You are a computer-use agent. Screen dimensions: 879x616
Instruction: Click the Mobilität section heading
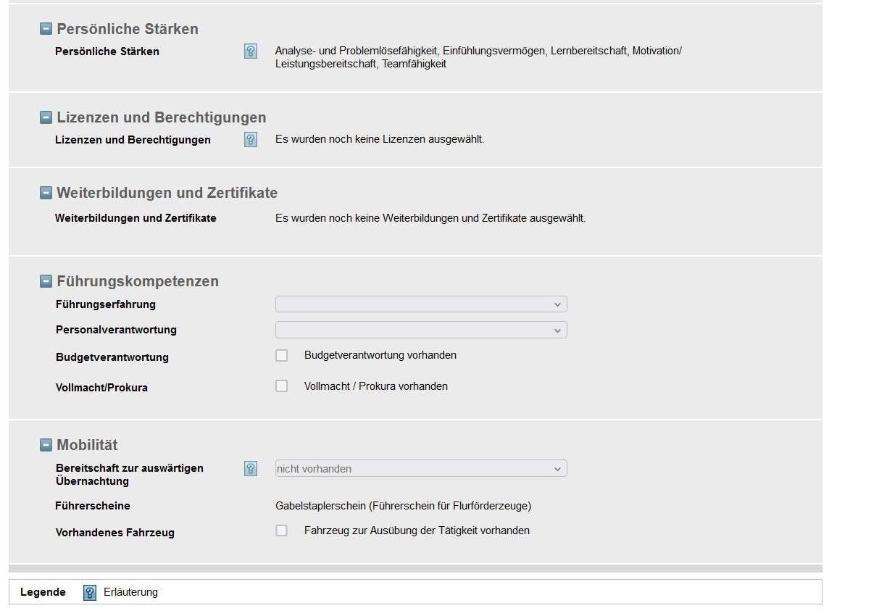click(87, 445)
